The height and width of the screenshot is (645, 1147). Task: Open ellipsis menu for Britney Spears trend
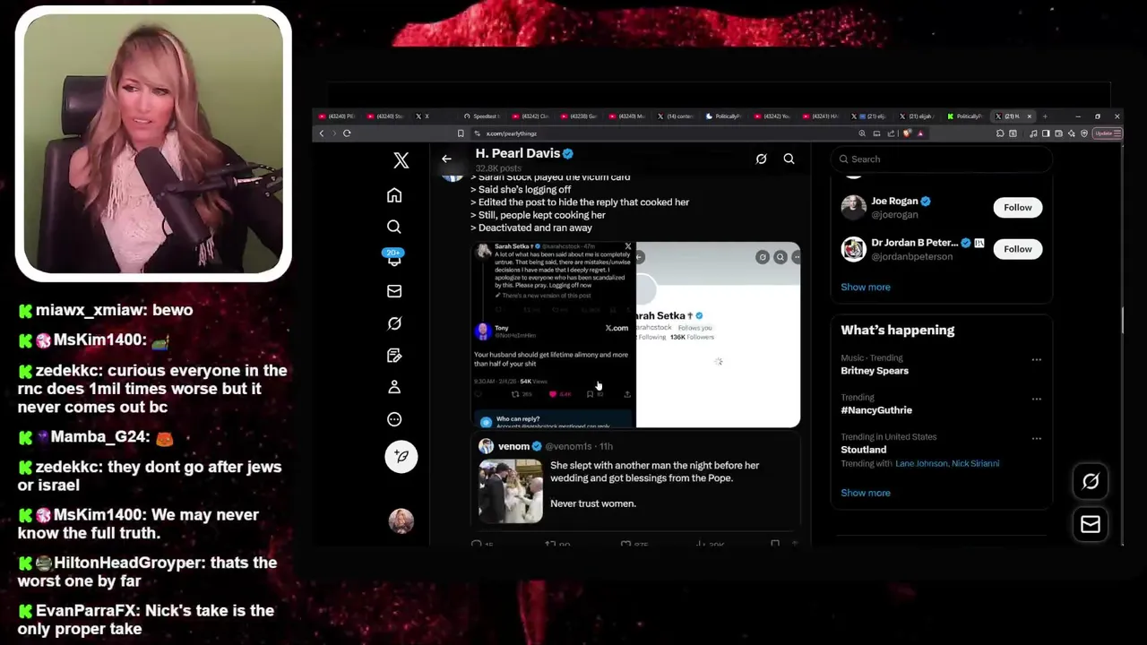(x=1037, y=360)
